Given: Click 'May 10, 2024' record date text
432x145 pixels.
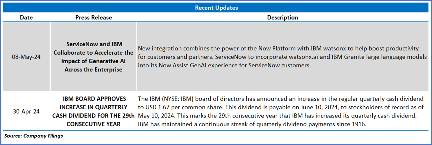Looking at the screenshot, I should click(154, 116).
